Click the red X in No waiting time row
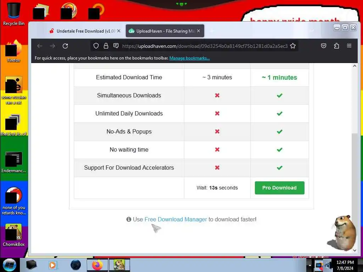 [217, 150]
